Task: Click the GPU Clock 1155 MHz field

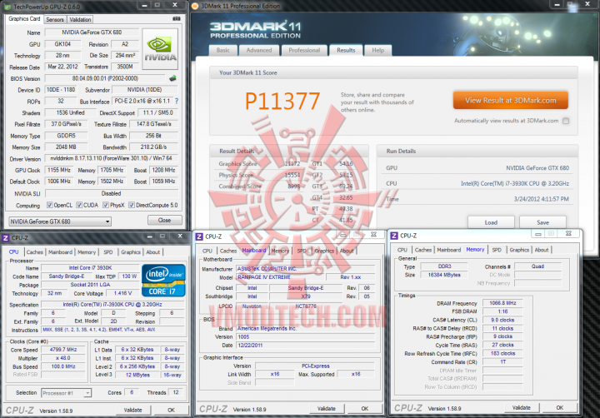Action: click(x=59, y=170)
